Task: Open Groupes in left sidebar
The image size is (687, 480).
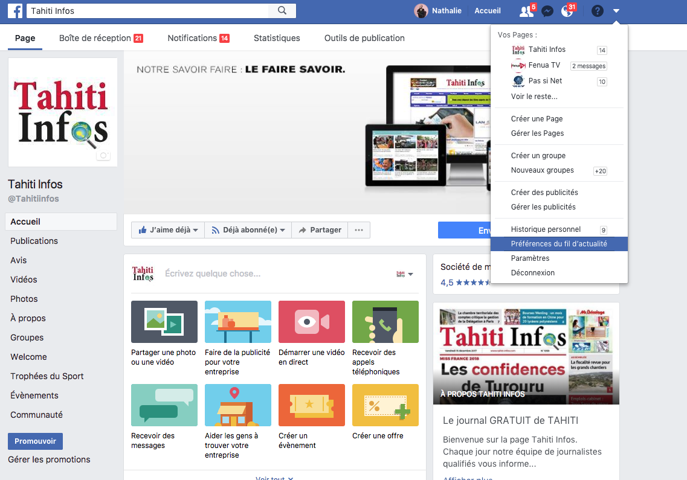Action: click(x=27, y=338)
